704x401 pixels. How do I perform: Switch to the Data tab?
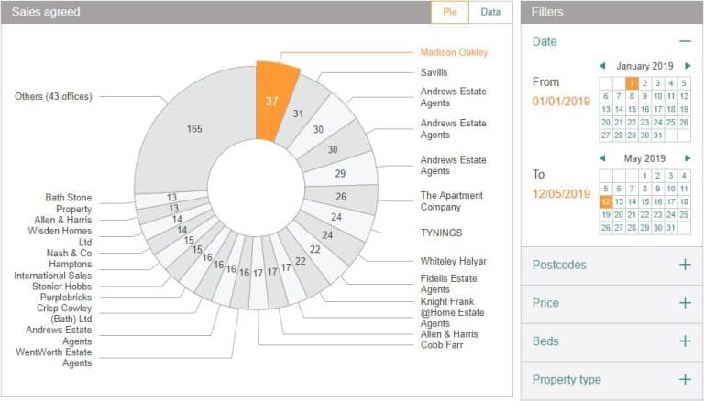coord(490,12)
